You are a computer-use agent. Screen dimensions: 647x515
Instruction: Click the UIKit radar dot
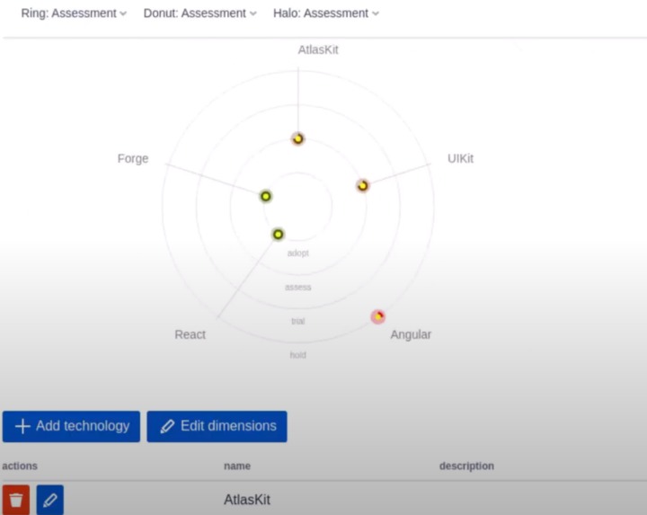point(363,186)
